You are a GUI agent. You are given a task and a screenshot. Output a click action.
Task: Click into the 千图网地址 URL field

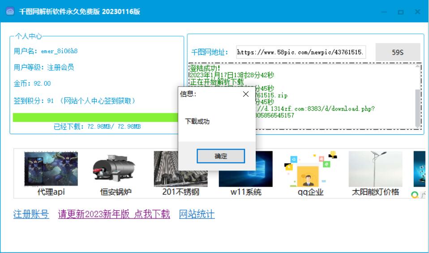pos(300,52)
